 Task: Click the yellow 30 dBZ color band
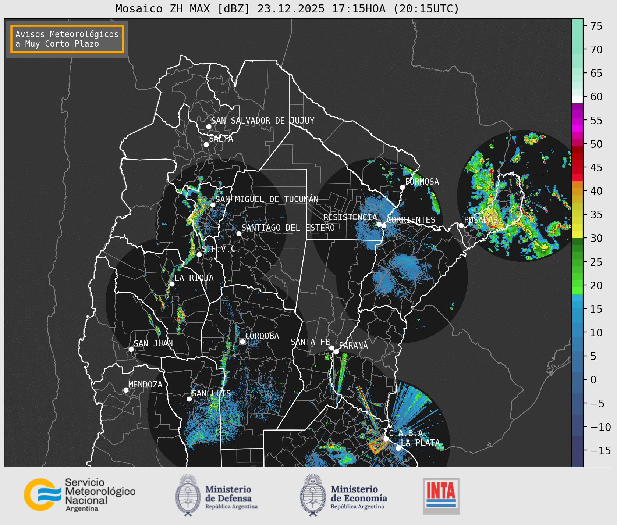[577, 234]
